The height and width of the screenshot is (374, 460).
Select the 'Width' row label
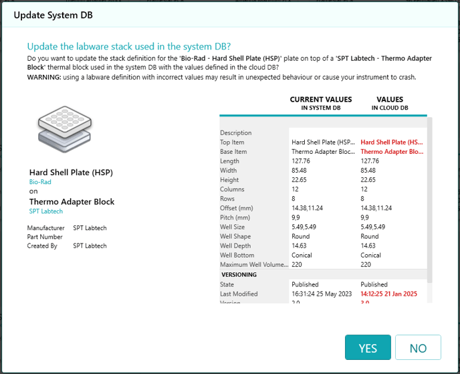click(228, 170)
